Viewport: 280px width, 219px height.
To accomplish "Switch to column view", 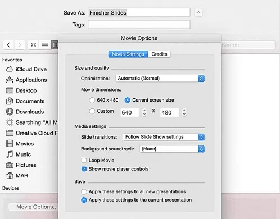I will click(55, 45).
